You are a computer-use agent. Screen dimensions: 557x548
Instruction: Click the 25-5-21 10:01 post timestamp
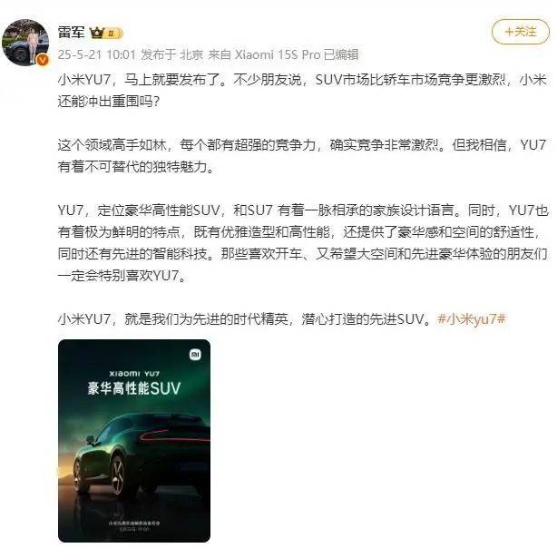[97, 54]
